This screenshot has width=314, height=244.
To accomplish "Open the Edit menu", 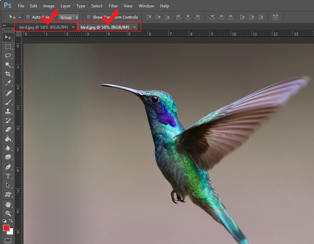I will (x=34, y=6).
